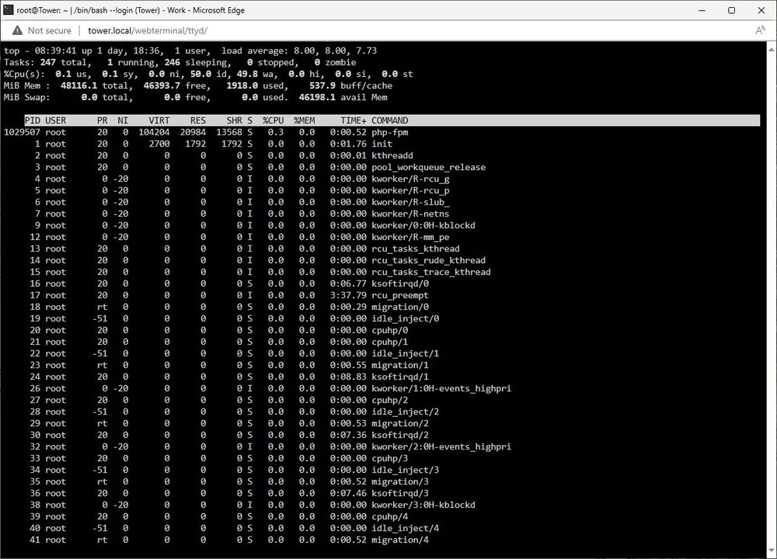Click the COMMAND column header
777x559 pixels.
[x=390, y=120]
